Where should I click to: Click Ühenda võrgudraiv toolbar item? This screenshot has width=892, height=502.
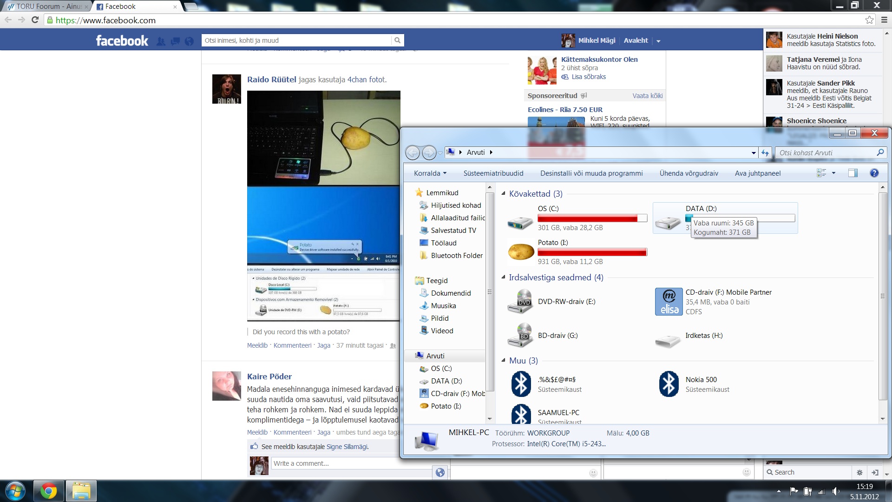[x=689, y=173]
